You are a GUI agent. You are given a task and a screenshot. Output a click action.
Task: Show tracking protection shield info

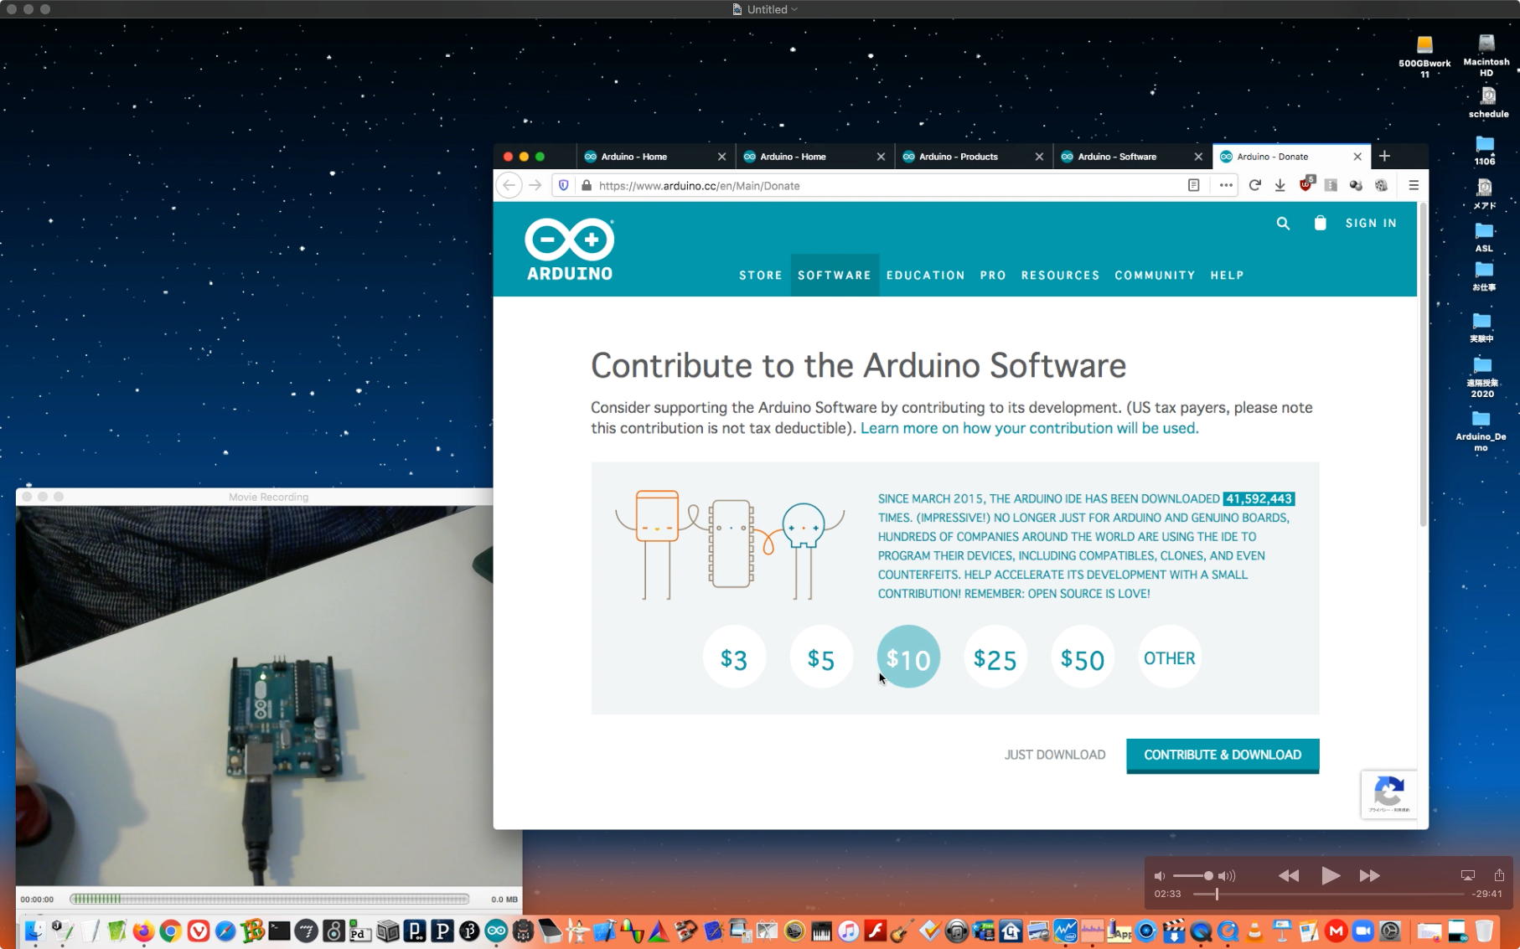point(564,185)
